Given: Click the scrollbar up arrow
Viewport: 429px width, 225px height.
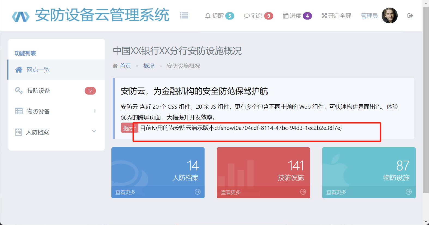Looking at the screenshot, I should pos(426,3).
